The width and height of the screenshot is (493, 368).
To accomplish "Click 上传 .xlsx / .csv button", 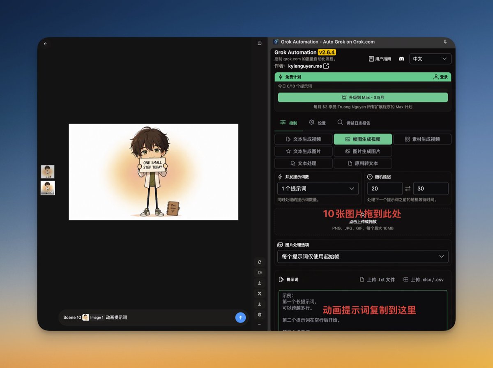I will pos(424,280).
